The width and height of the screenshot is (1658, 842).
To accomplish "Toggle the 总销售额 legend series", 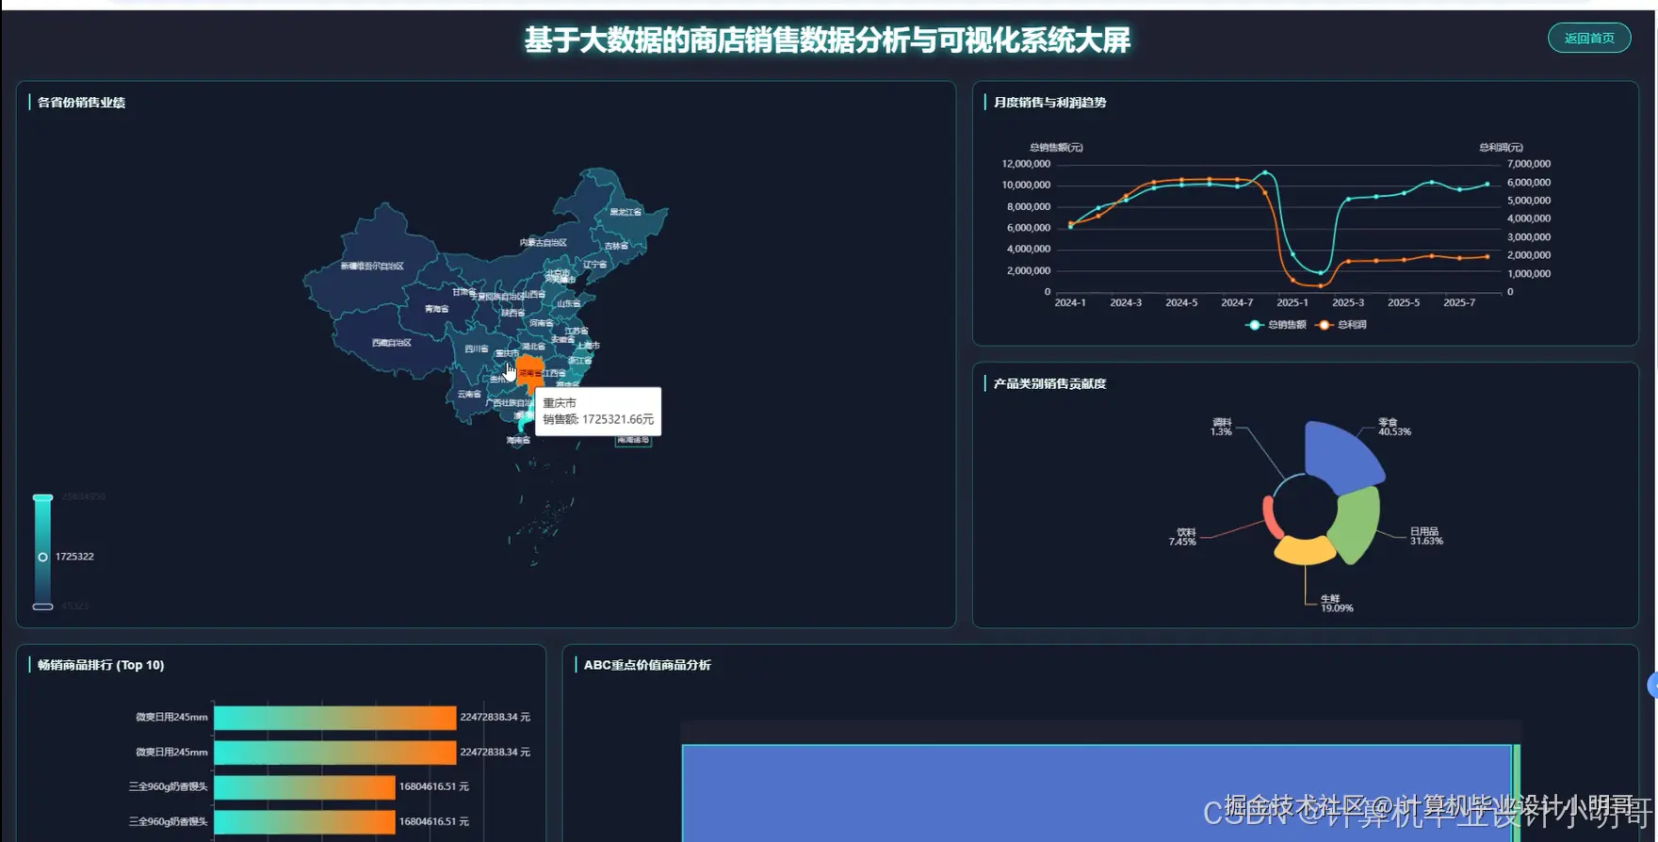I will [x=1276, y=325].
